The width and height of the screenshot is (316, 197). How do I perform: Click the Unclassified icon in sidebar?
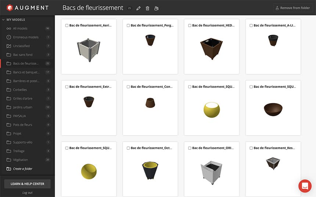9,46
